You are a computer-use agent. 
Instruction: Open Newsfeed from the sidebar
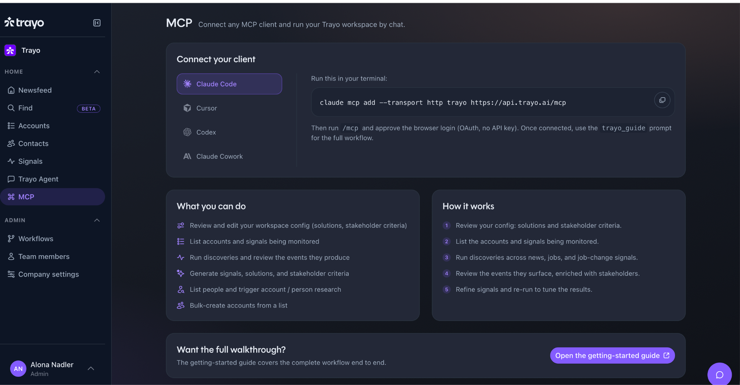52,90
